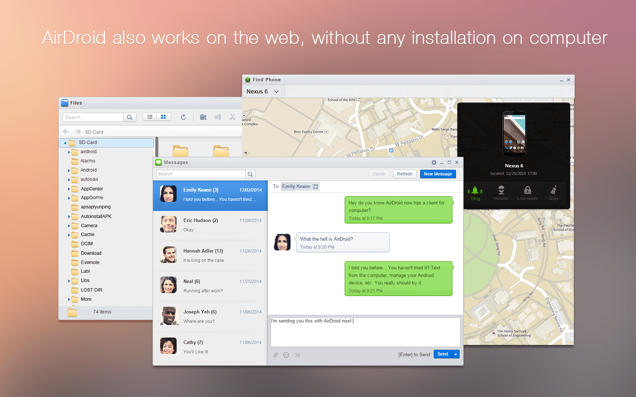Click the search magnifier in Files window

[x=130, y=117]
